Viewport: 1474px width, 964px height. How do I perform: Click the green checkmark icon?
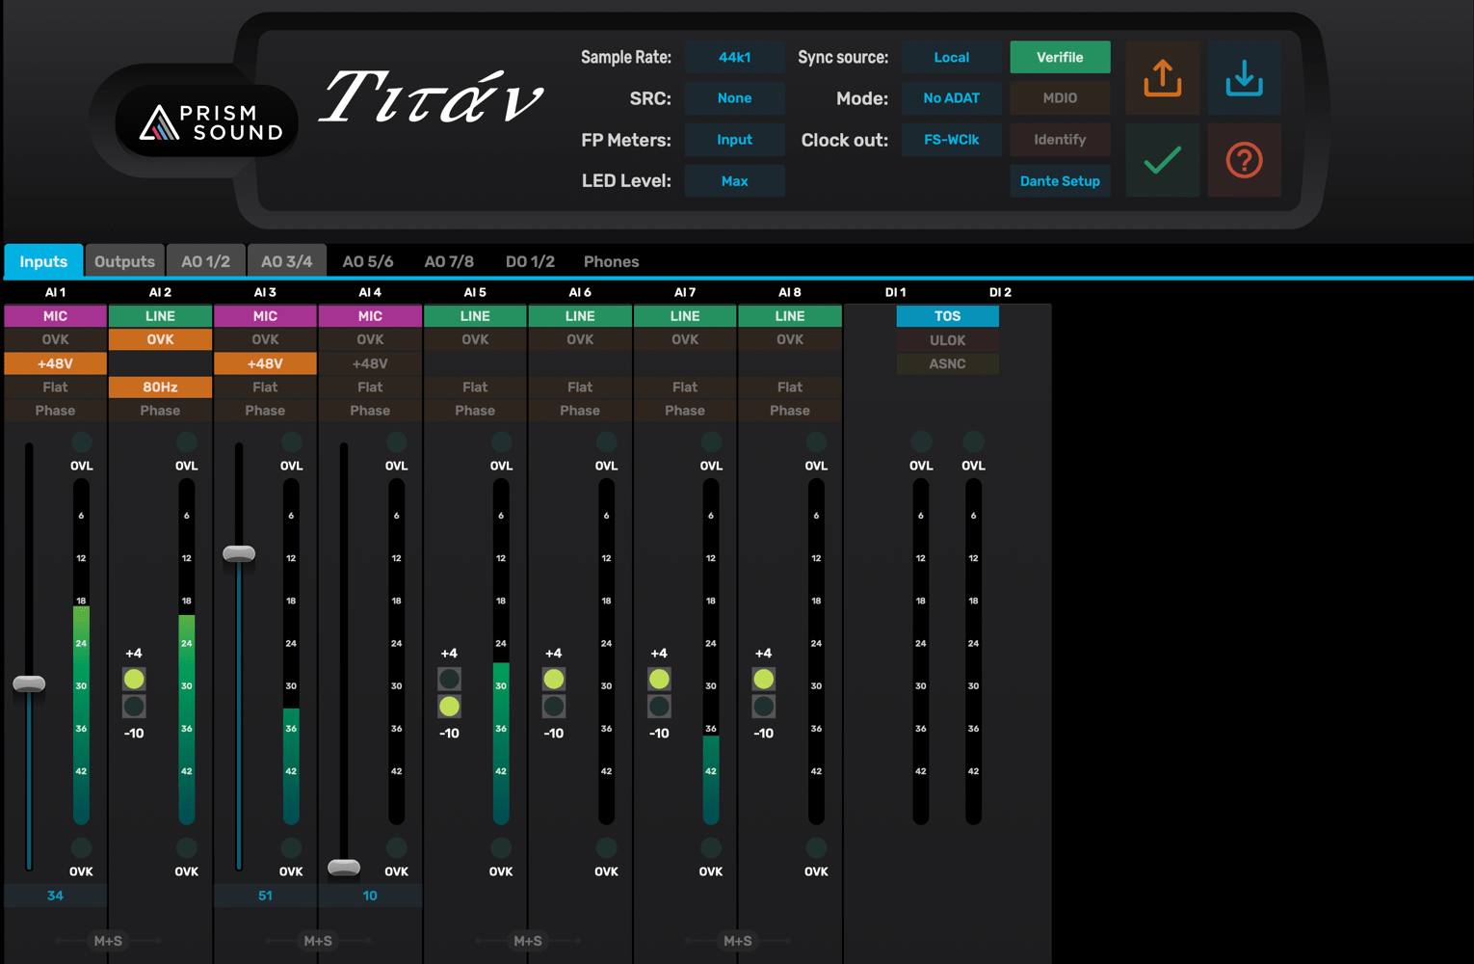(x=1162, y=160)
